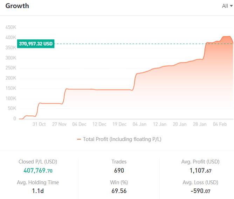Toggle the Total Profit legend item
The image size is (234, 199).
tap(119, 139)
